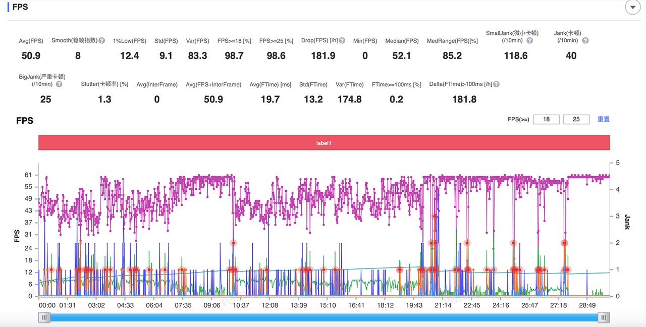Click the Drop(FPS) value 181.9

(323, 56)
